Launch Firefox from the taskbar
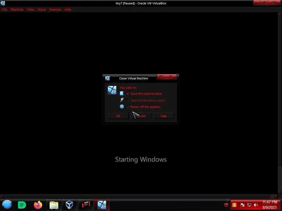282x211 pixels. coord(38,205)
